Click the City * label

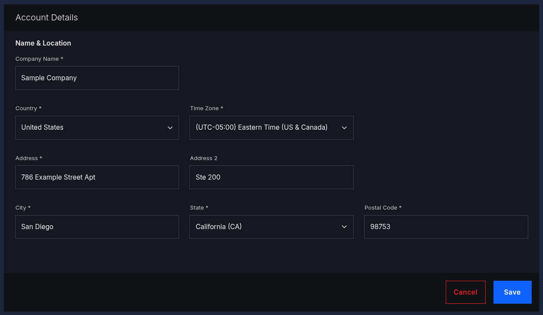tap(23, 208)
